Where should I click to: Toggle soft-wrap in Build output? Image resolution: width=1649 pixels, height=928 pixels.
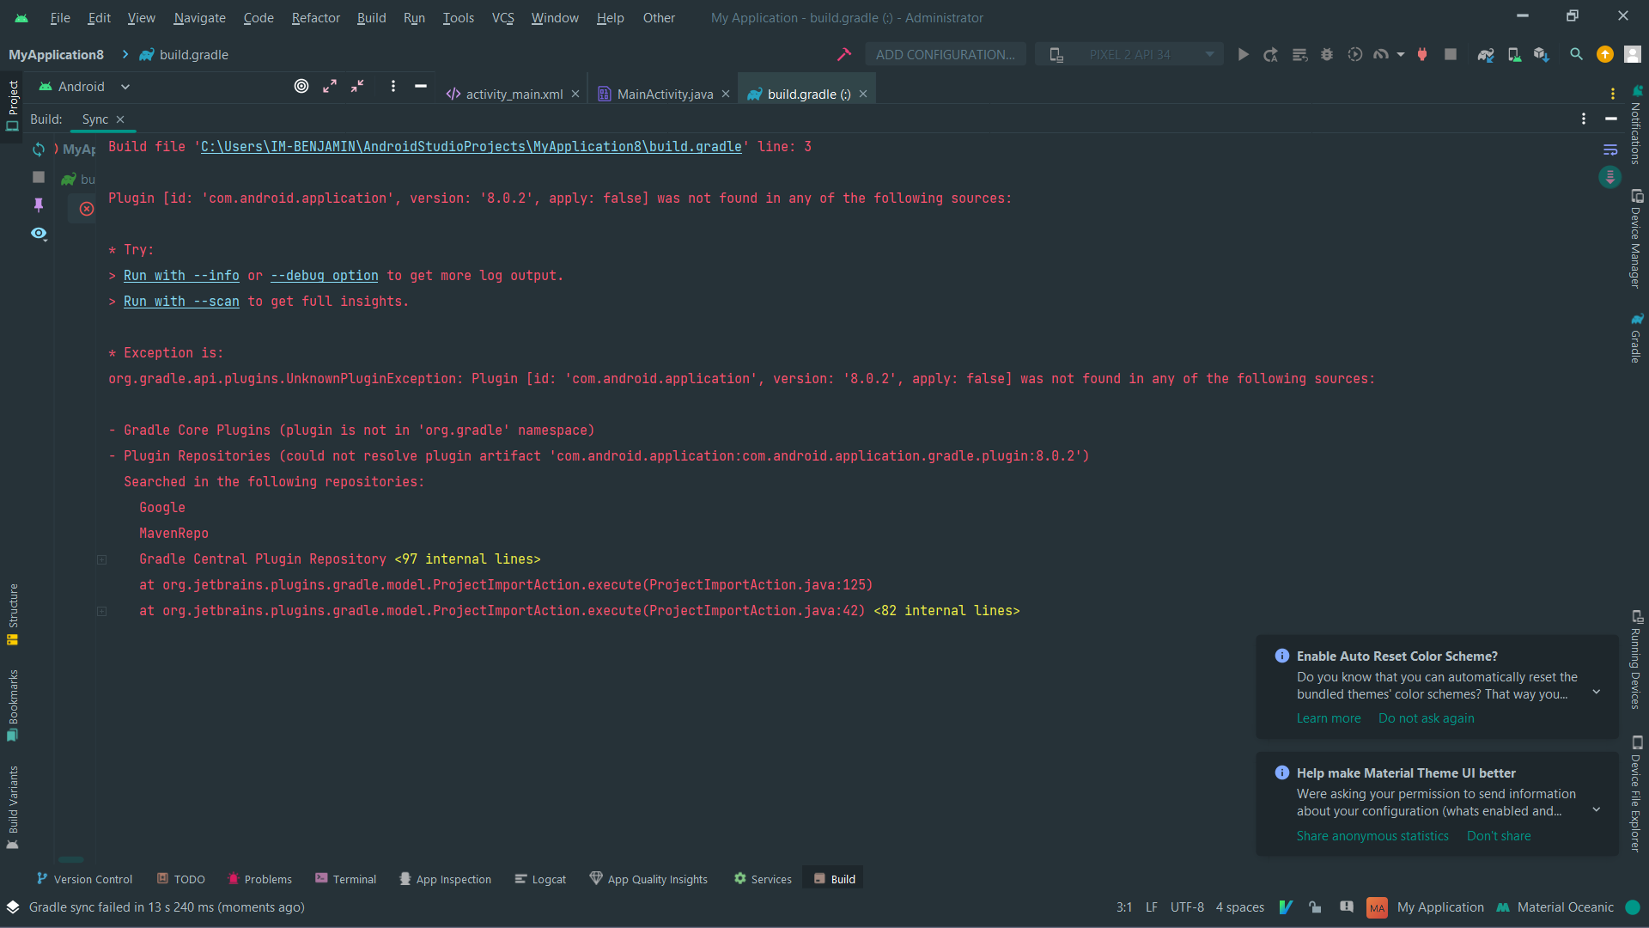(1610, 150)
